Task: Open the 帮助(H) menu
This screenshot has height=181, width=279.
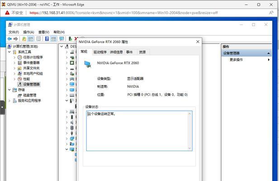Action: (59, 32)
